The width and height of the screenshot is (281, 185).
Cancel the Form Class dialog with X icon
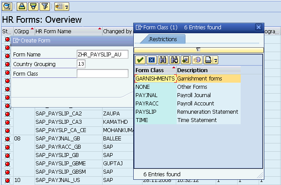(x=151, y=60)
